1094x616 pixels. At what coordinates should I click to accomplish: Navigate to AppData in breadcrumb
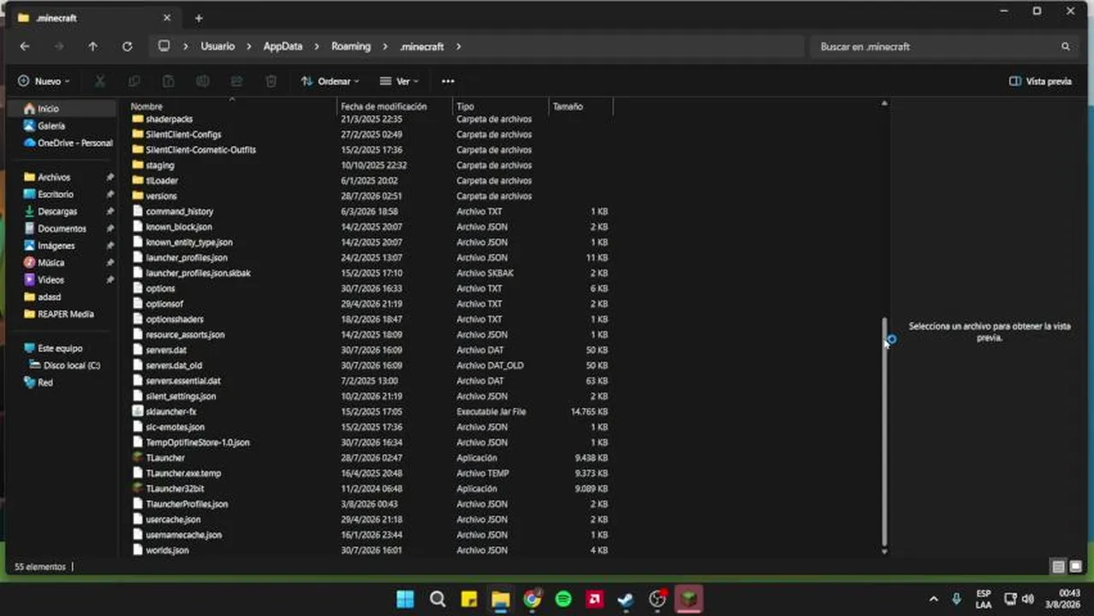tap(282, 46)
